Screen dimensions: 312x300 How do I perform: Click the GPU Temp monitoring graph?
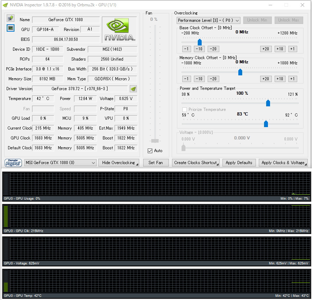[157, 283]
